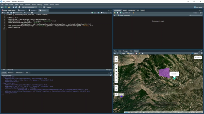Switch to the Packages tab
Image resolution: width=204 pixels, height=114 pixels.
click(125, 51)
